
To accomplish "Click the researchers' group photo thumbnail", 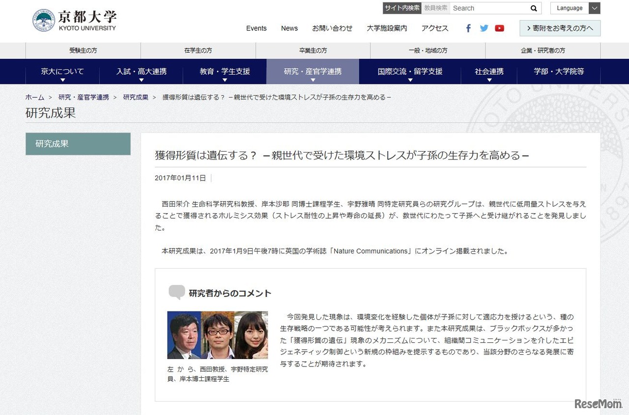I will (218, 335).
